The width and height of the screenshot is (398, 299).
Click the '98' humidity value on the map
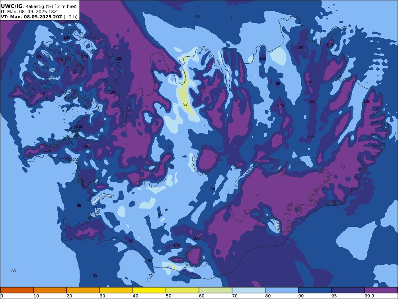(x=278, y=84)
